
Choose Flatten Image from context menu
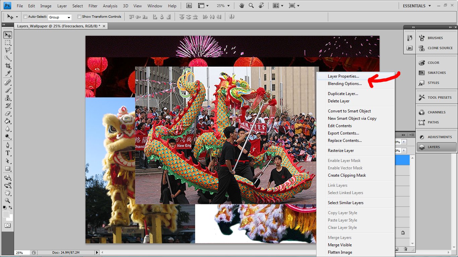click(340, 252)
